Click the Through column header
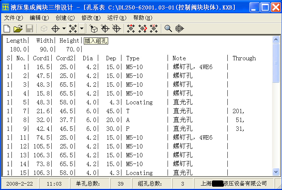 [x=244, y=58]
